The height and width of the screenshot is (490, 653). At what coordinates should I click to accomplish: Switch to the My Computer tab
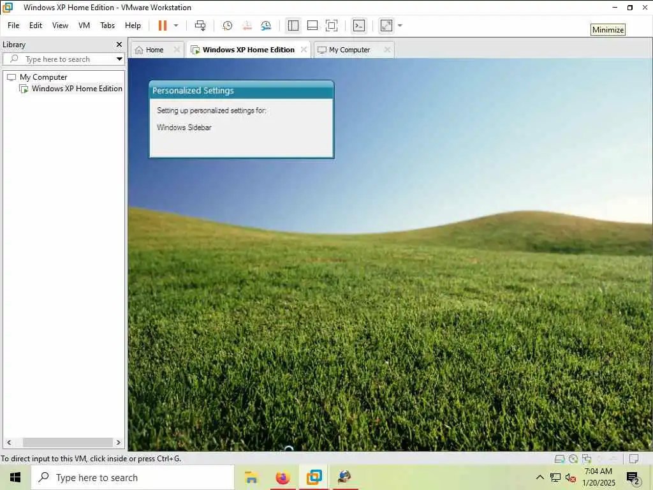(349, 50)
